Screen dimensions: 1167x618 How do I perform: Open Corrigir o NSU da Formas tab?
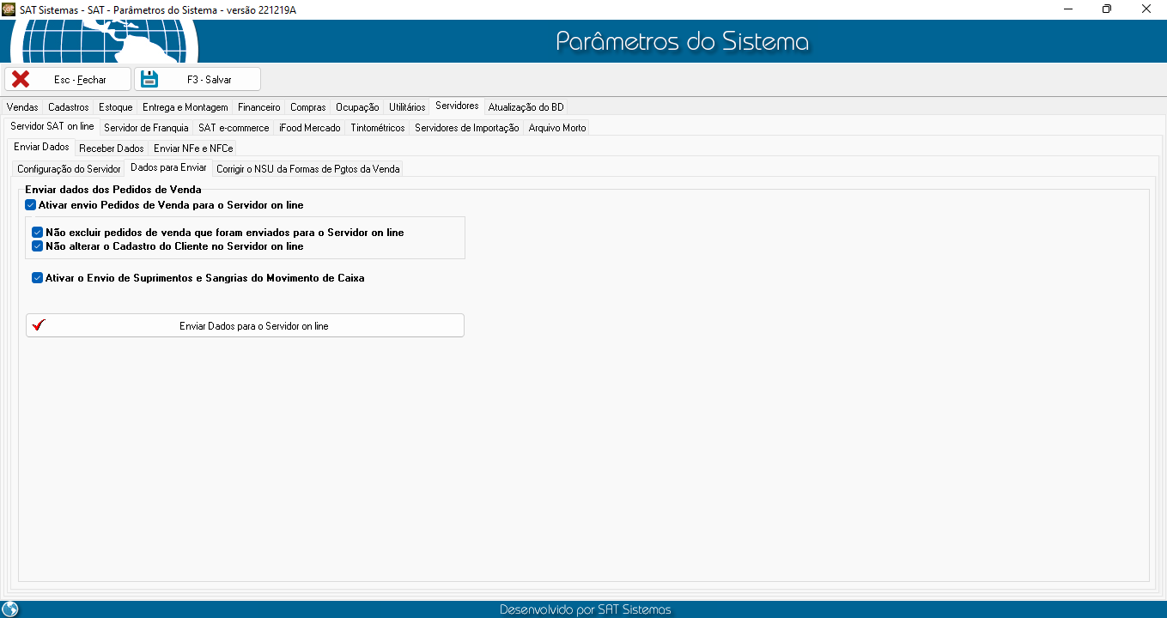tap(307, 169)
